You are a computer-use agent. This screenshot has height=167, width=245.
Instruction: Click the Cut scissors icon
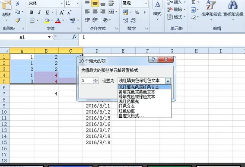point(17,3)
